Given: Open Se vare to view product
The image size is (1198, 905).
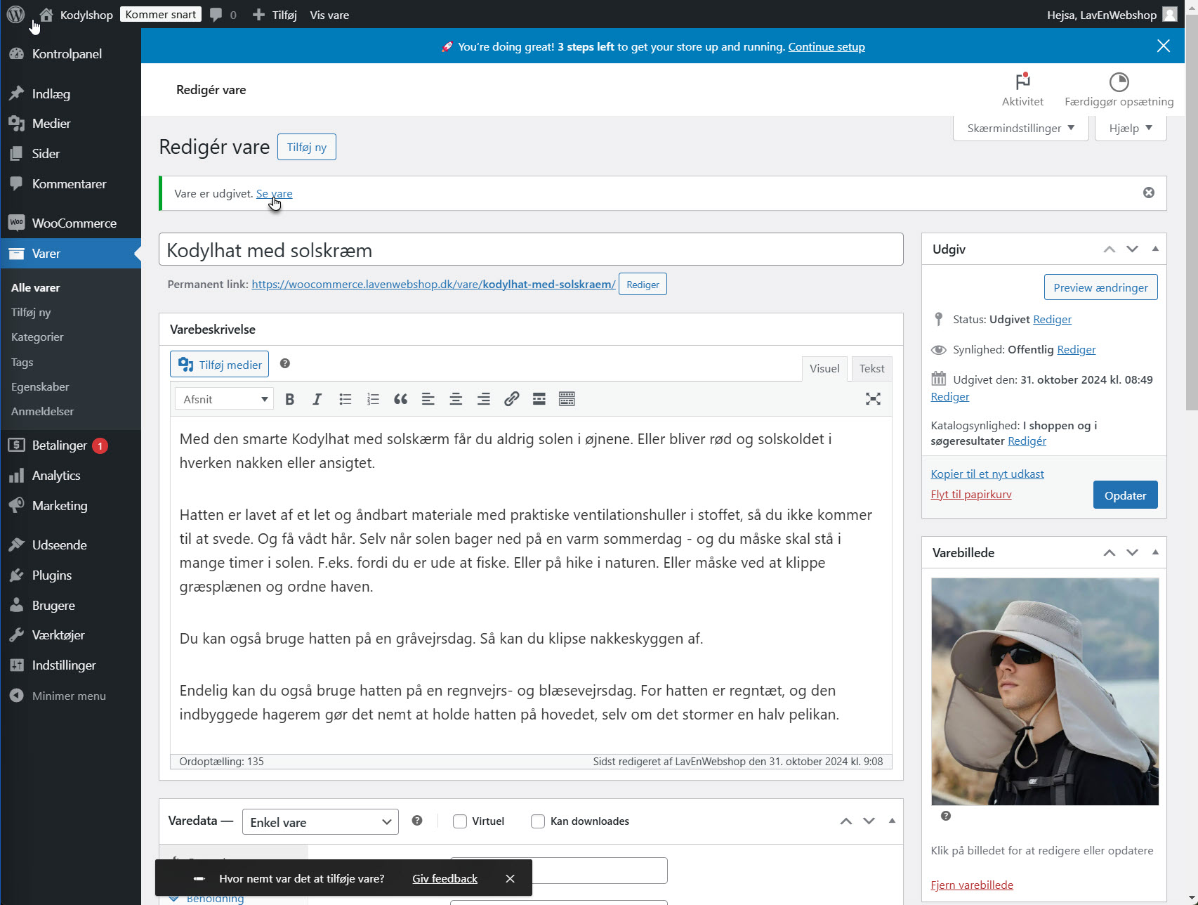Looking at the screenshot, I should pos(274,193).
